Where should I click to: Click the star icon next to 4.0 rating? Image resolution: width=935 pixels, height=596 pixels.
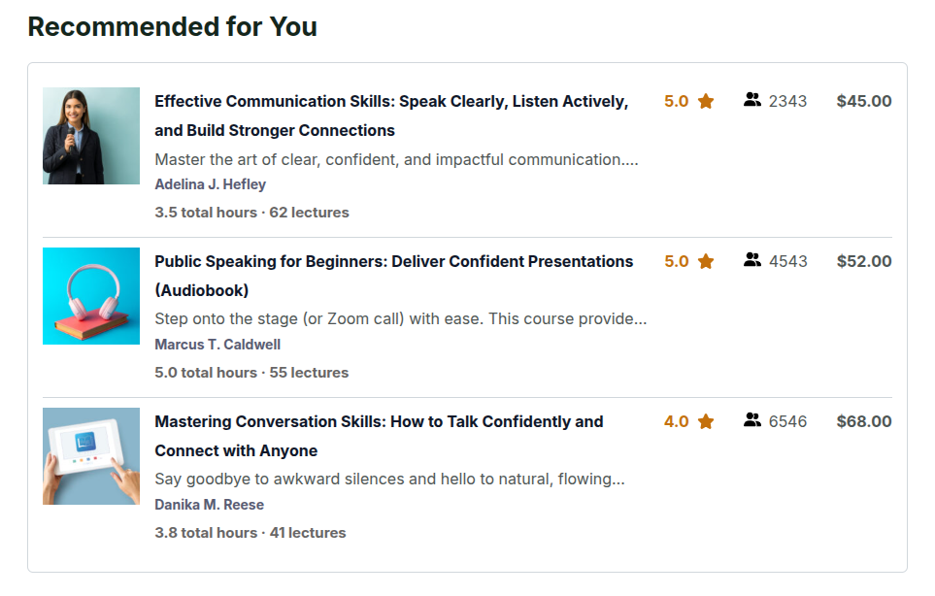[x=706, y=421]
